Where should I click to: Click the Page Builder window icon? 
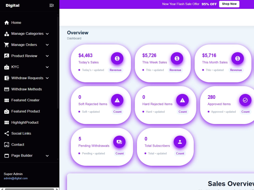click(x=7, y=156)
